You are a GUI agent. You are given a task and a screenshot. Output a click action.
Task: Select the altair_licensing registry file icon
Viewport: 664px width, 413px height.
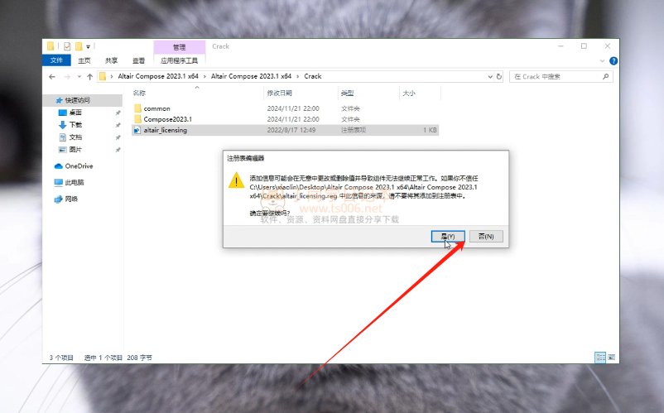137,130
